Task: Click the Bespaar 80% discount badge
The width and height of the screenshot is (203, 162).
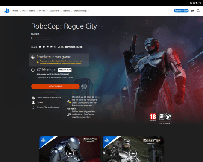Action: click(65, 70)
